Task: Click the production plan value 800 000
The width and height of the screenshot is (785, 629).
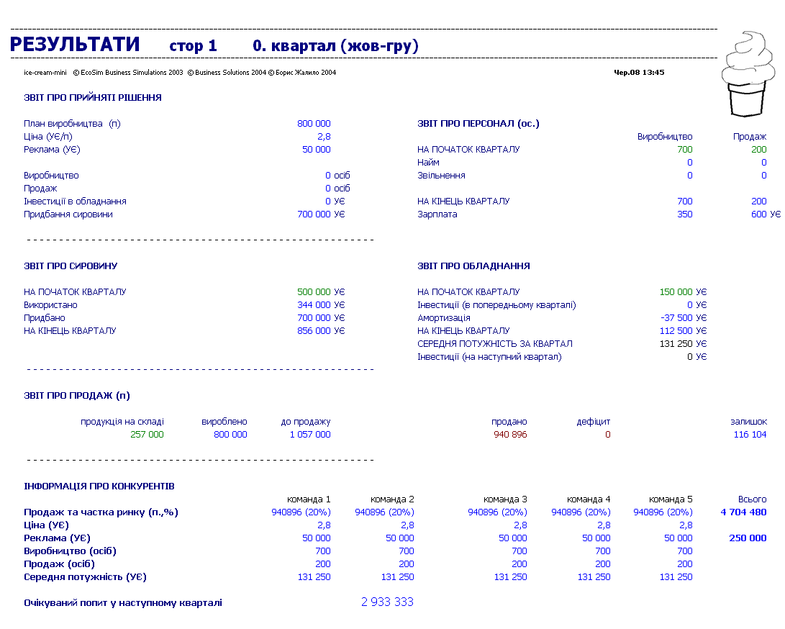Action: pyautogui.click(x=314, y=123)
